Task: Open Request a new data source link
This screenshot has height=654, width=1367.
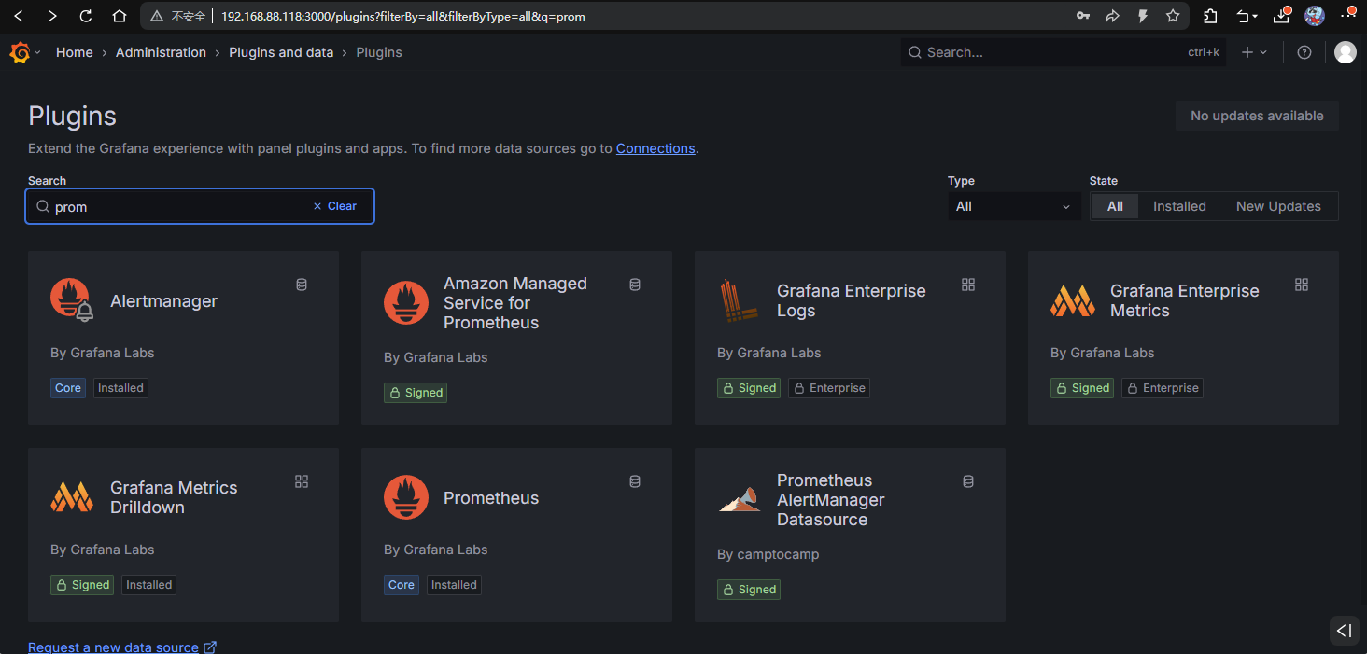Action: pos(122,647)
